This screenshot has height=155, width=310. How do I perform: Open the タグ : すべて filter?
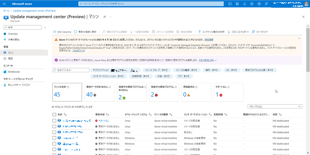tap(184, 76)
